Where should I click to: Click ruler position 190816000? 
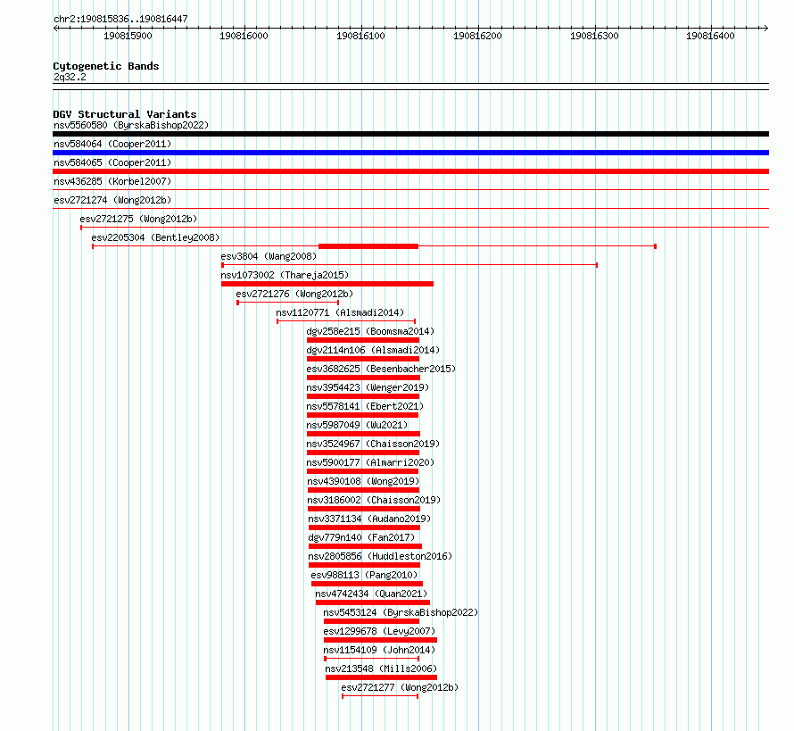244,36
